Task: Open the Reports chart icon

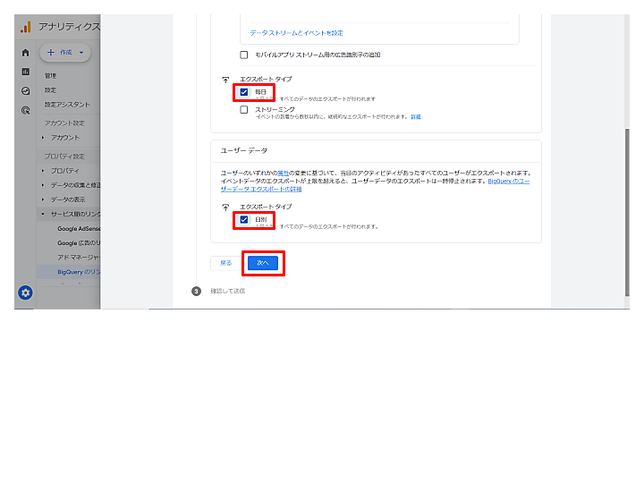Action: [x=25, y=72]
